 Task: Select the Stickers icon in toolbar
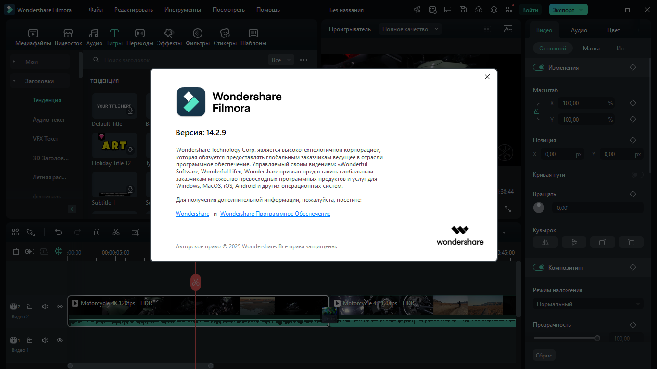point(225,33)
